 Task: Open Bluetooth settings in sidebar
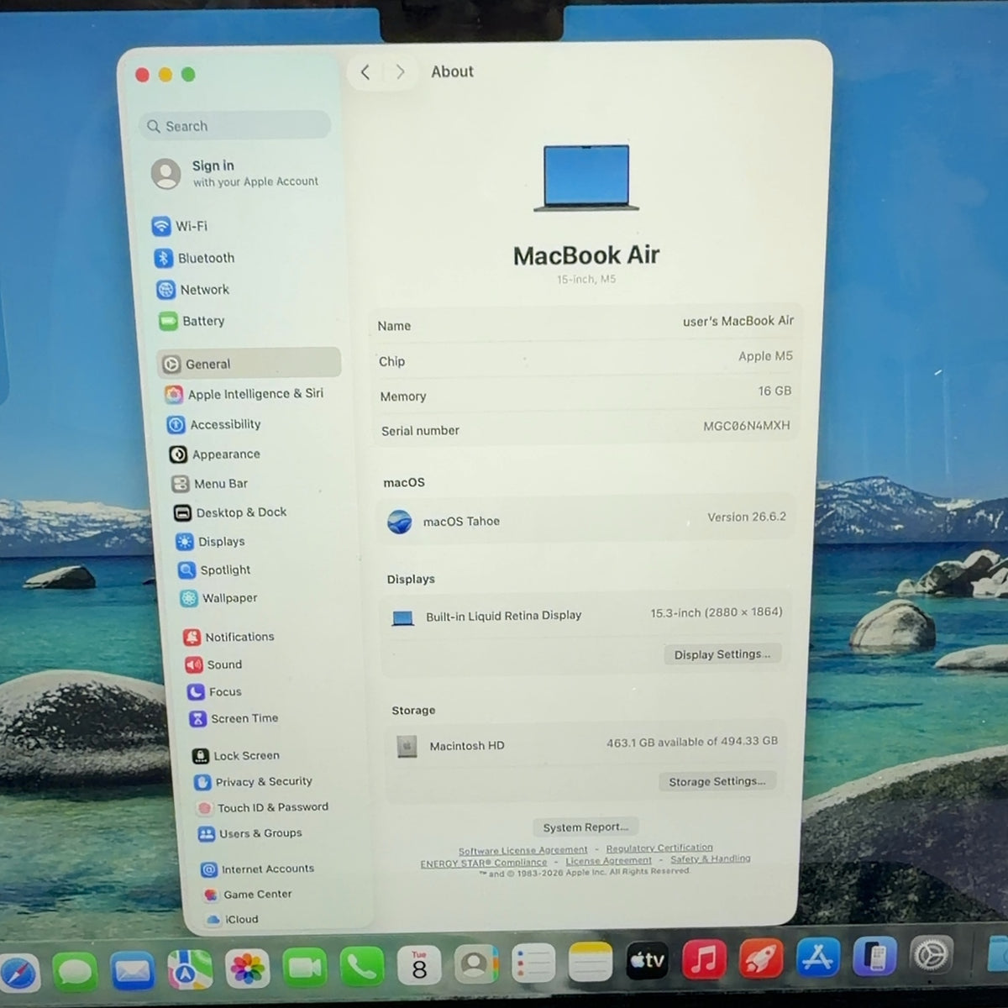point(195,258)
